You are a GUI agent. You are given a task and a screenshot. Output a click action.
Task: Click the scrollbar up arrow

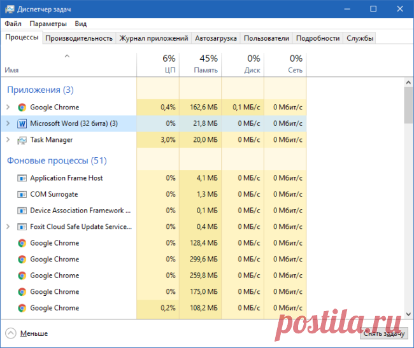(408, 83)
